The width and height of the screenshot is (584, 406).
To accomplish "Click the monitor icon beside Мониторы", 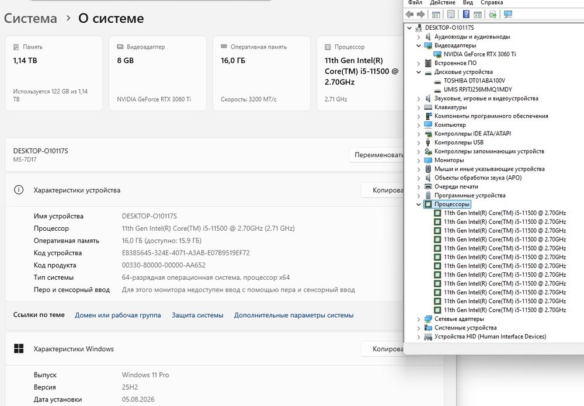I will pos(428,160).
